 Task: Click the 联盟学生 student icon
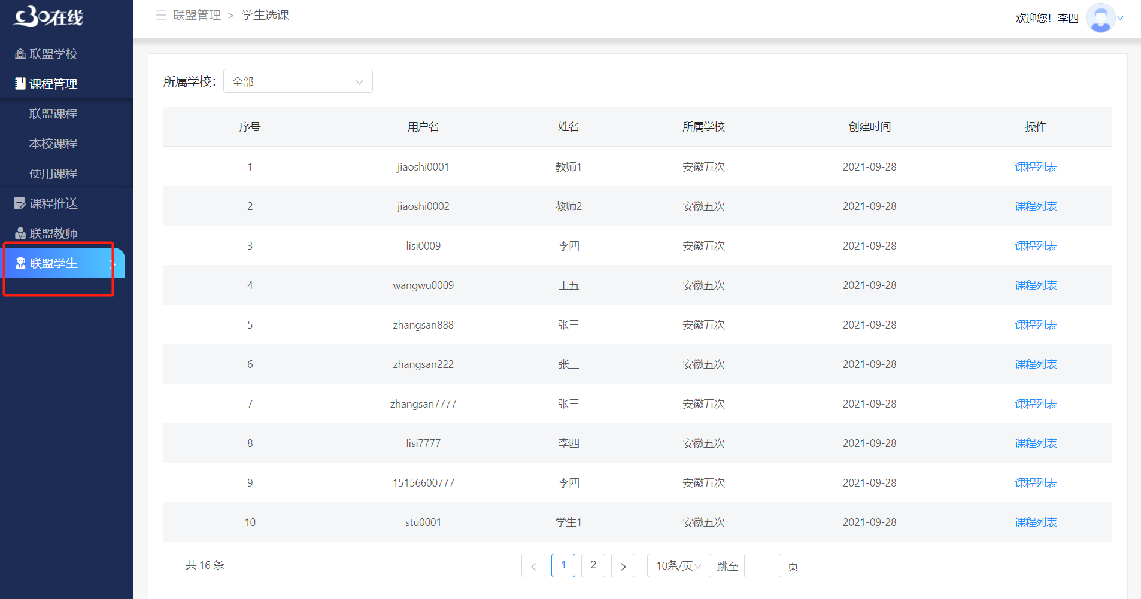[x=20, y=263]
